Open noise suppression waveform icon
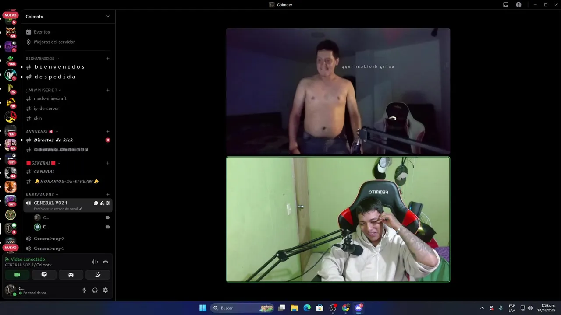The image size is (561, 315). pos(95,262)
